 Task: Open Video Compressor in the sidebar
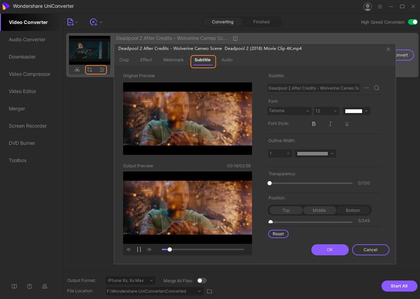pyautogui.click(x=30, y=74)
